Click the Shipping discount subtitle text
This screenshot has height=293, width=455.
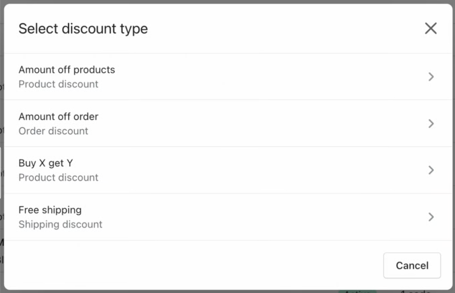[60, 224]
